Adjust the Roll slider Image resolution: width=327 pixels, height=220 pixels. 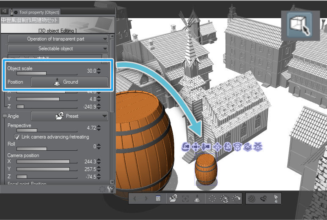point(47,149)
